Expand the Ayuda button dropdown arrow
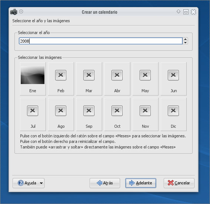The image size is (210, 204). pyautogui.click(x=41, y=183)
